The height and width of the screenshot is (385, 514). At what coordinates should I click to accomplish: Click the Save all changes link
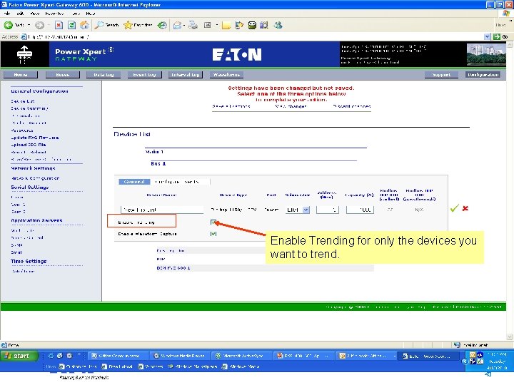point(231,106)
